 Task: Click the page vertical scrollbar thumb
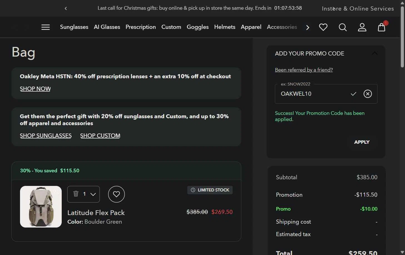click(x=402, y=37)
